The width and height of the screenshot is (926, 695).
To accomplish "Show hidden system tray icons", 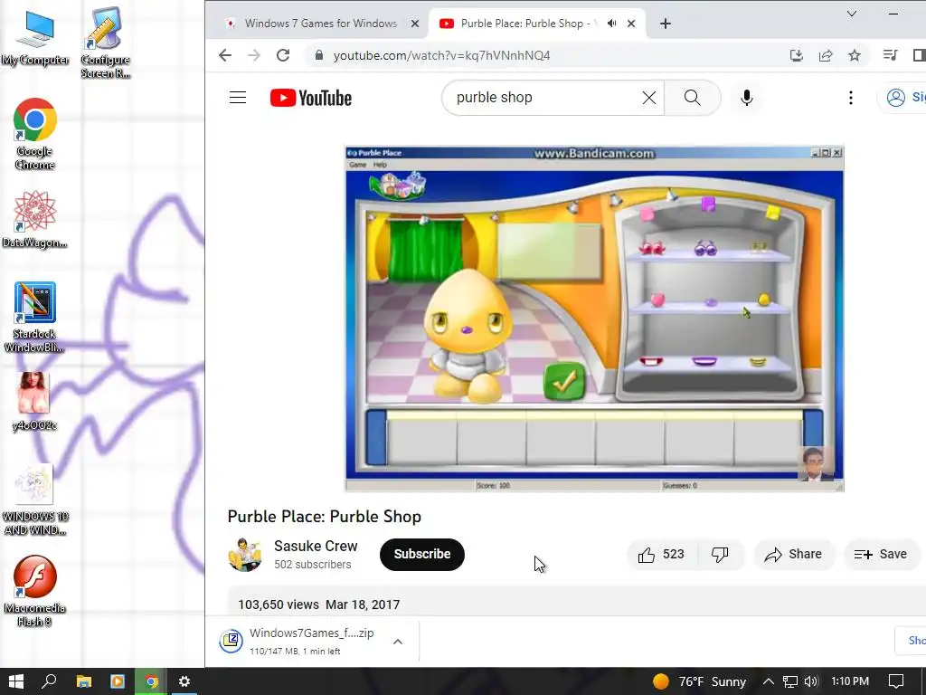I will (x=768, y=681).
